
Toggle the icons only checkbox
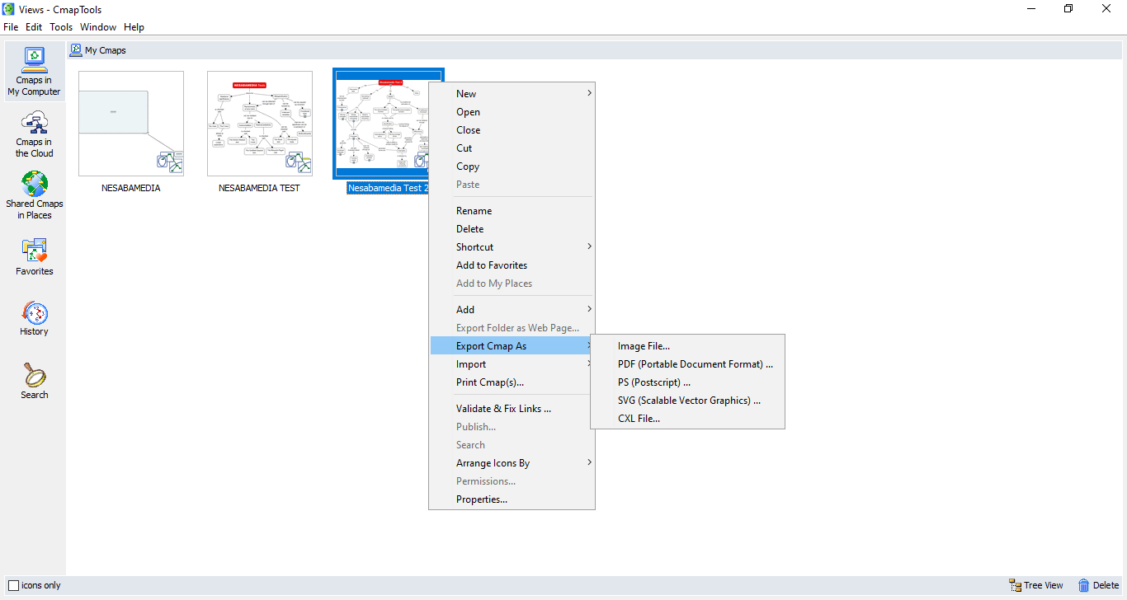(13, 585)
